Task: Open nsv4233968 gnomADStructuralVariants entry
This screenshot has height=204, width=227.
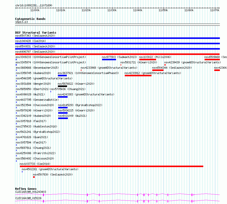Action: click(109, 68)
